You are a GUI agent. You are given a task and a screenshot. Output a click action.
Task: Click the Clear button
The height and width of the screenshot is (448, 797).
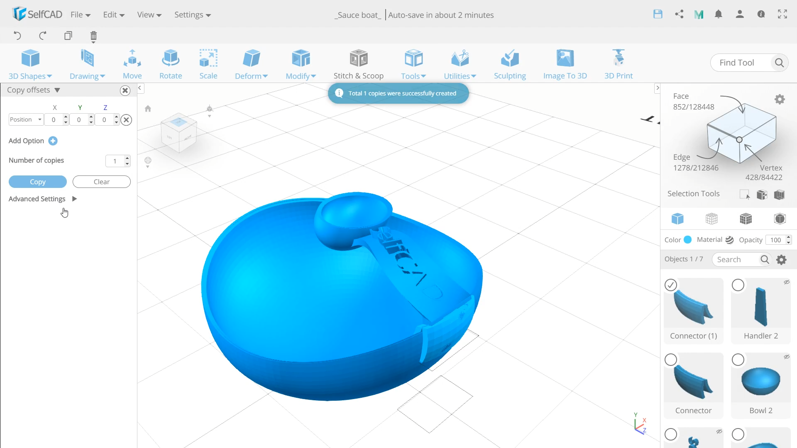[x=102, y=182]
